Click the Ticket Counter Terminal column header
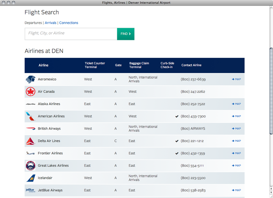The width and height of the screenshot is (273, 198). (x=95, y=65)
